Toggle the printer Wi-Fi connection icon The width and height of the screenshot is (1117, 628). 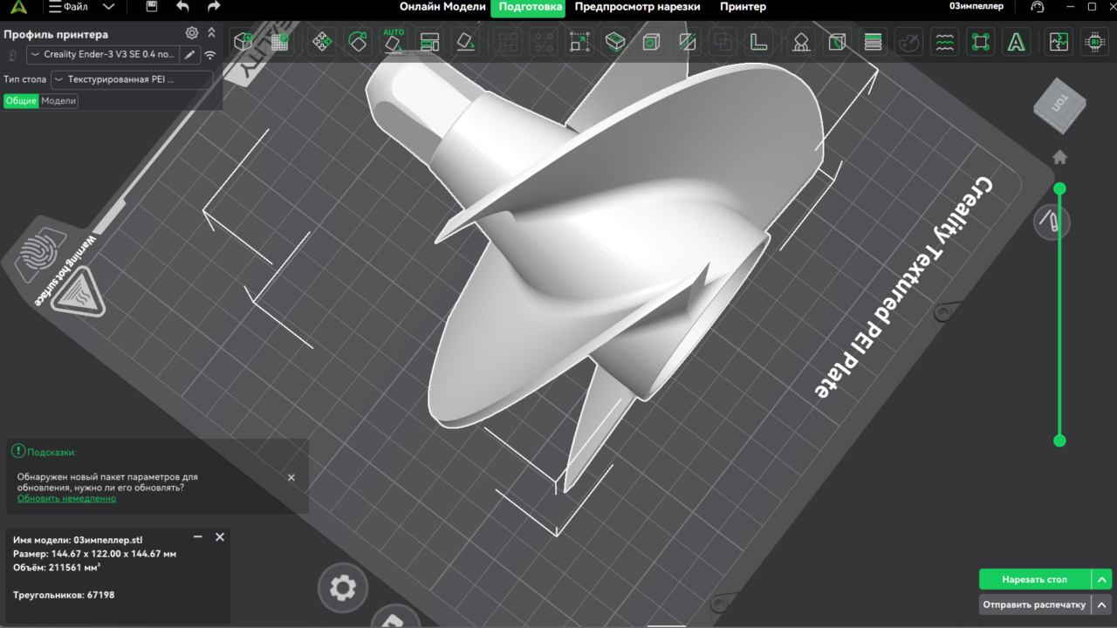(210, 55)
